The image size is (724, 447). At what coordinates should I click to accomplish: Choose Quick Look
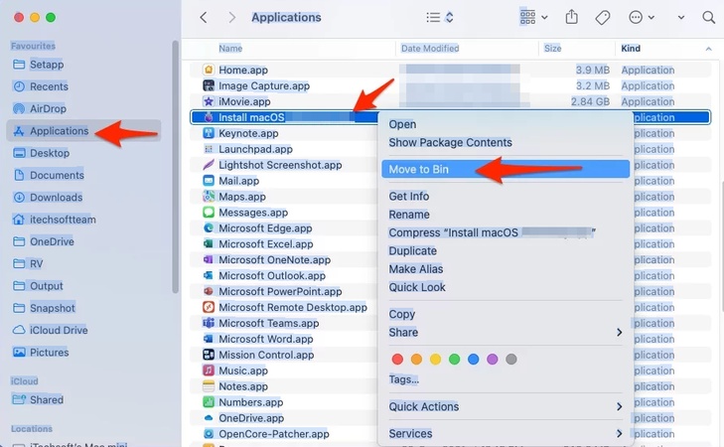point(417,287)
